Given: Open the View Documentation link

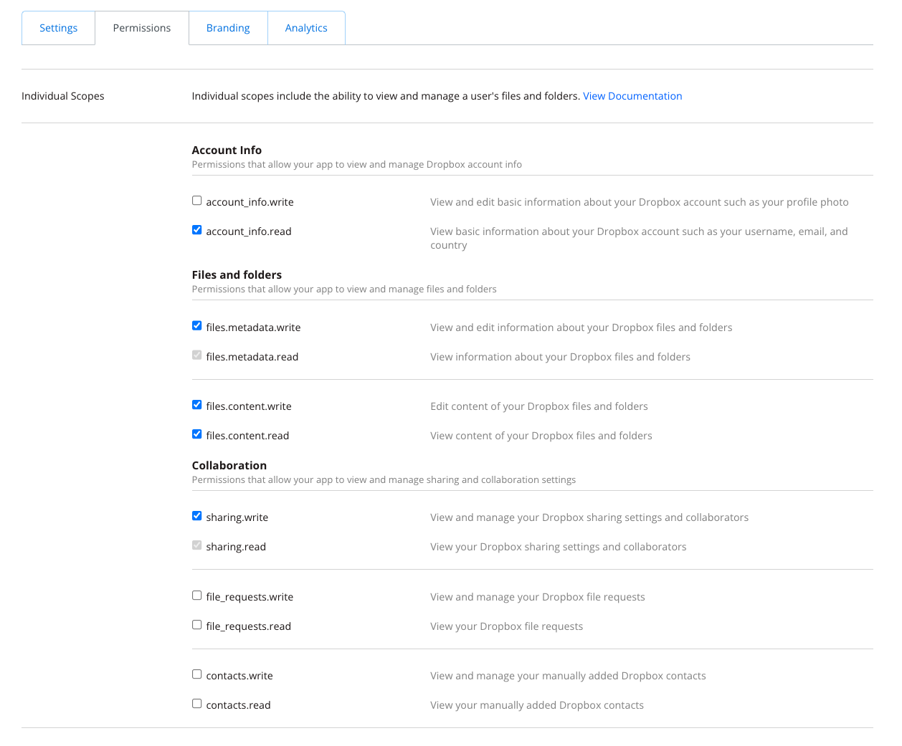Looking at the screenshot, I should (632, 96).
